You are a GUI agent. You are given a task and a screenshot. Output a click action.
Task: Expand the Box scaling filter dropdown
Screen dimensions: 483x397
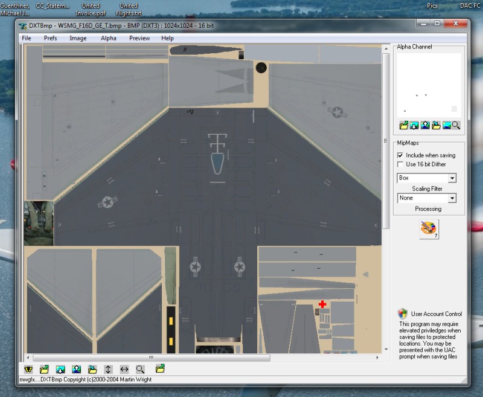point(452,178)
